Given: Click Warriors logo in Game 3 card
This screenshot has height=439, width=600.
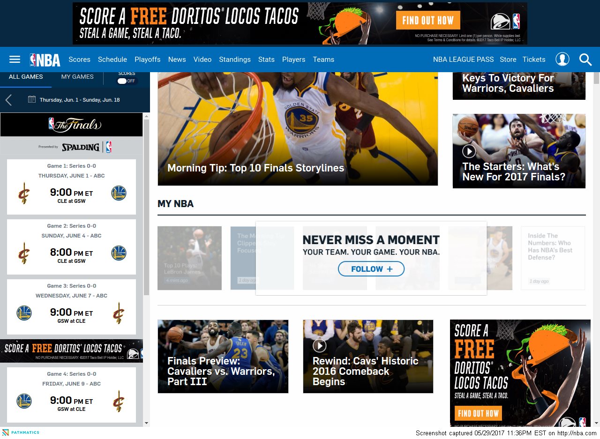Looking at the screenshot, I should 24,313.
